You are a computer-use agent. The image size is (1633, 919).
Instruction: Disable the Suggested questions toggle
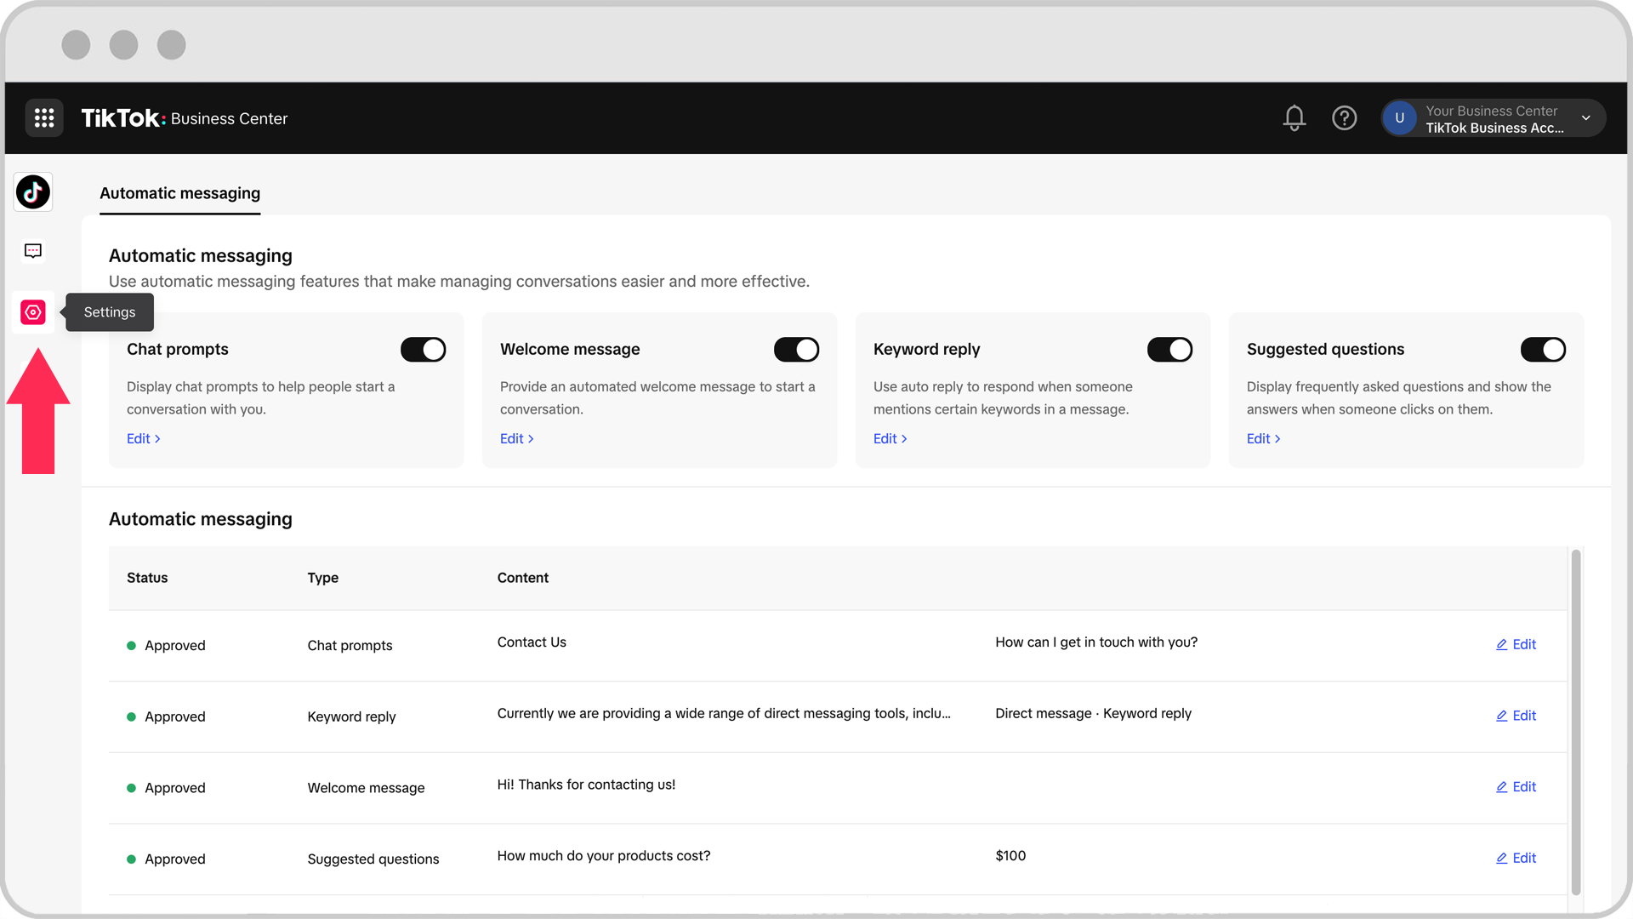(1543, 350)
